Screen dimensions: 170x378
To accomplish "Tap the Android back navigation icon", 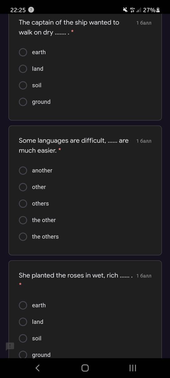I will pos(37,368).
